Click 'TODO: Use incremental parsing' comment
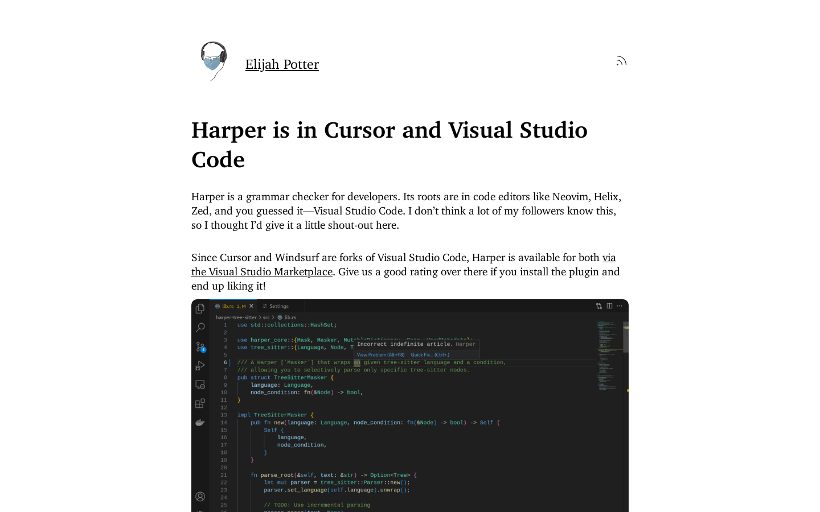 coord(317,505)
